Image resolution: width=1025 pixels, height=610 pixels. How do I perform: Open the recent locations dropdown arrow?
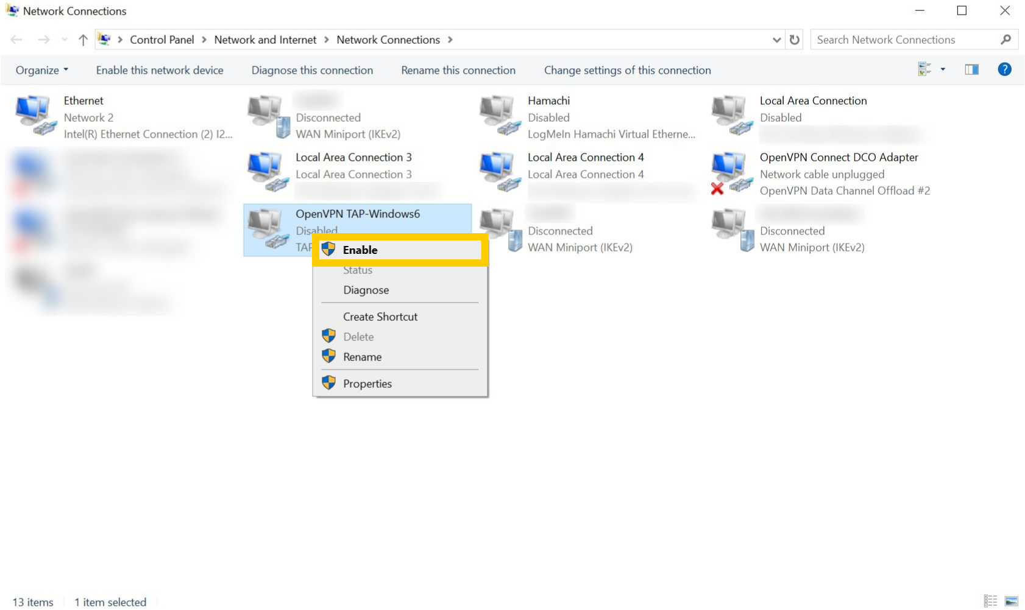tap(65, 40)
